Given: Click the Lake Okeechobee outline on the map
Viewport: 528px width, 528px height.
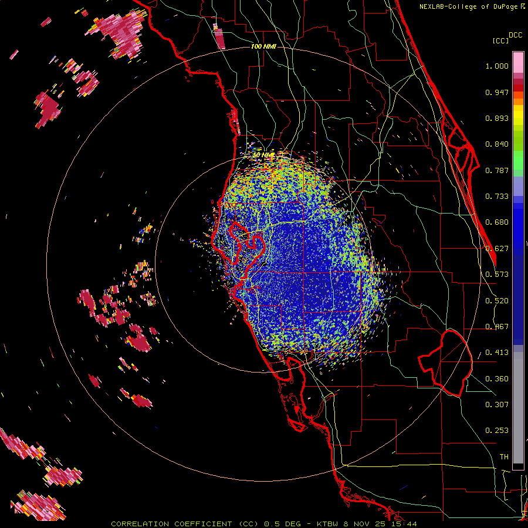Looking at the screenshot, I should click(x=445, y=363).
